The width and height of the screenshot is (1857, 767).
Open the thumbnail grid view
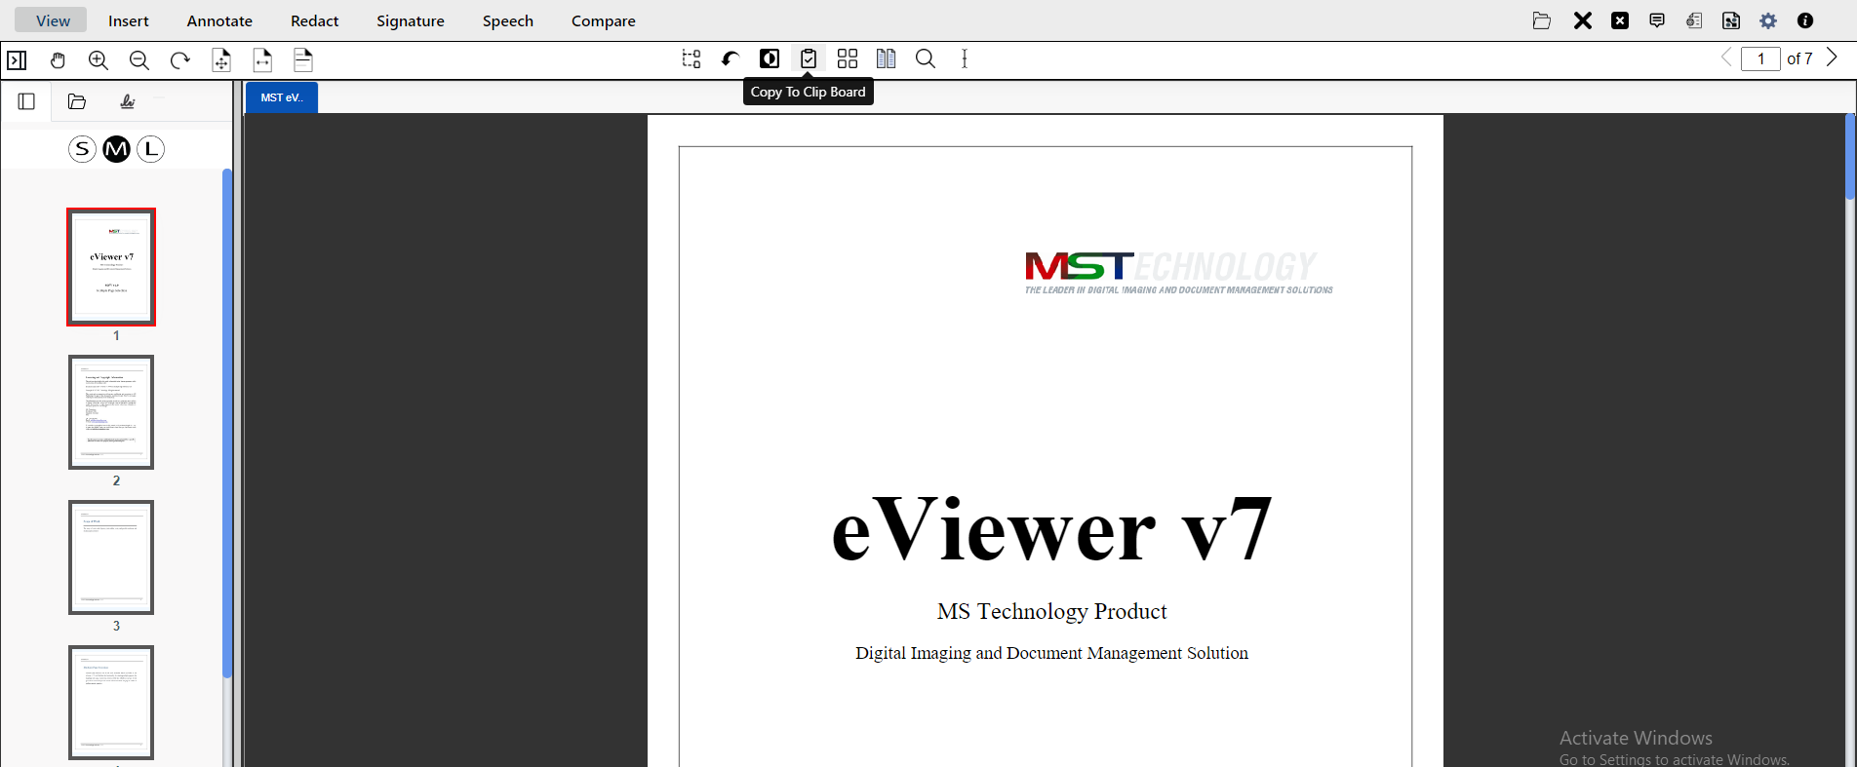848,59
